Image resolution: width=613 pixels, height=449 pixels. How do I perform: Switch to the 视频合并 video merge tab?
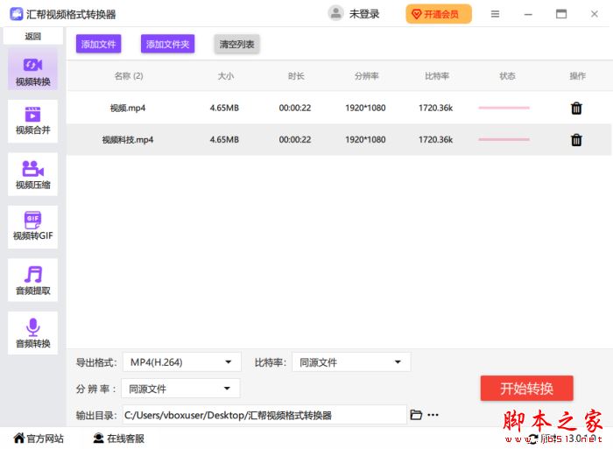[33, 121]
